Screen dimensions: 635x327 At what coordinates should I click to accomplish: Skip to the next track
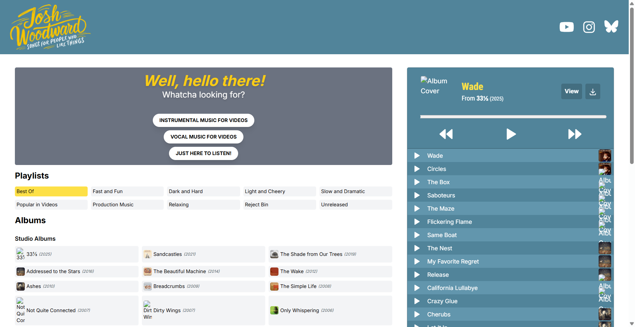(575, 134)
